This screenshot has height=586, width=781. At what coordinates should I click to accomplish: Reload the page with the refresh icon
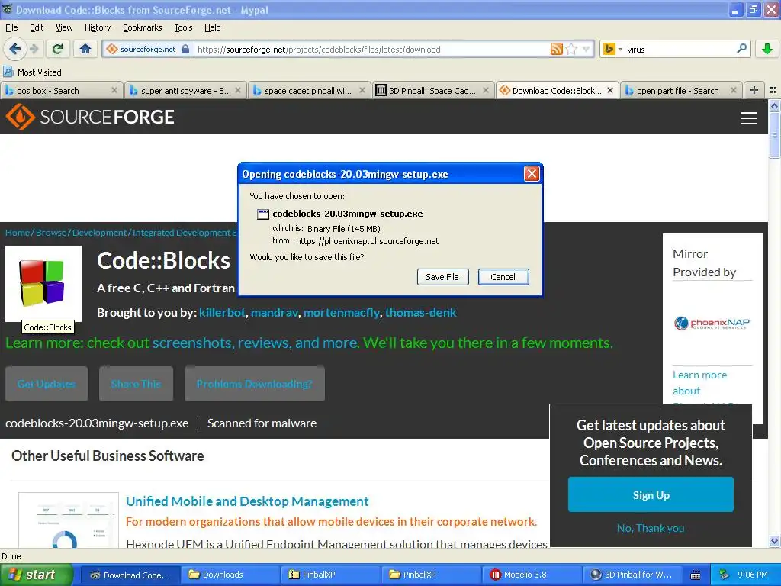point(58,49)
